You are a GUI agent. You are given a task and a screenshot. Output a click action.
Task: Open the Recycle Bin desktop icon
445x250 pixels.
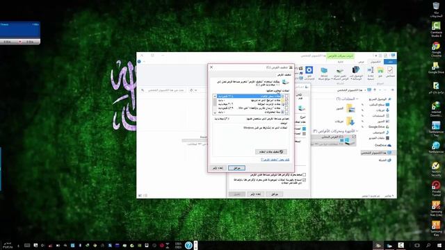[436, 10]
